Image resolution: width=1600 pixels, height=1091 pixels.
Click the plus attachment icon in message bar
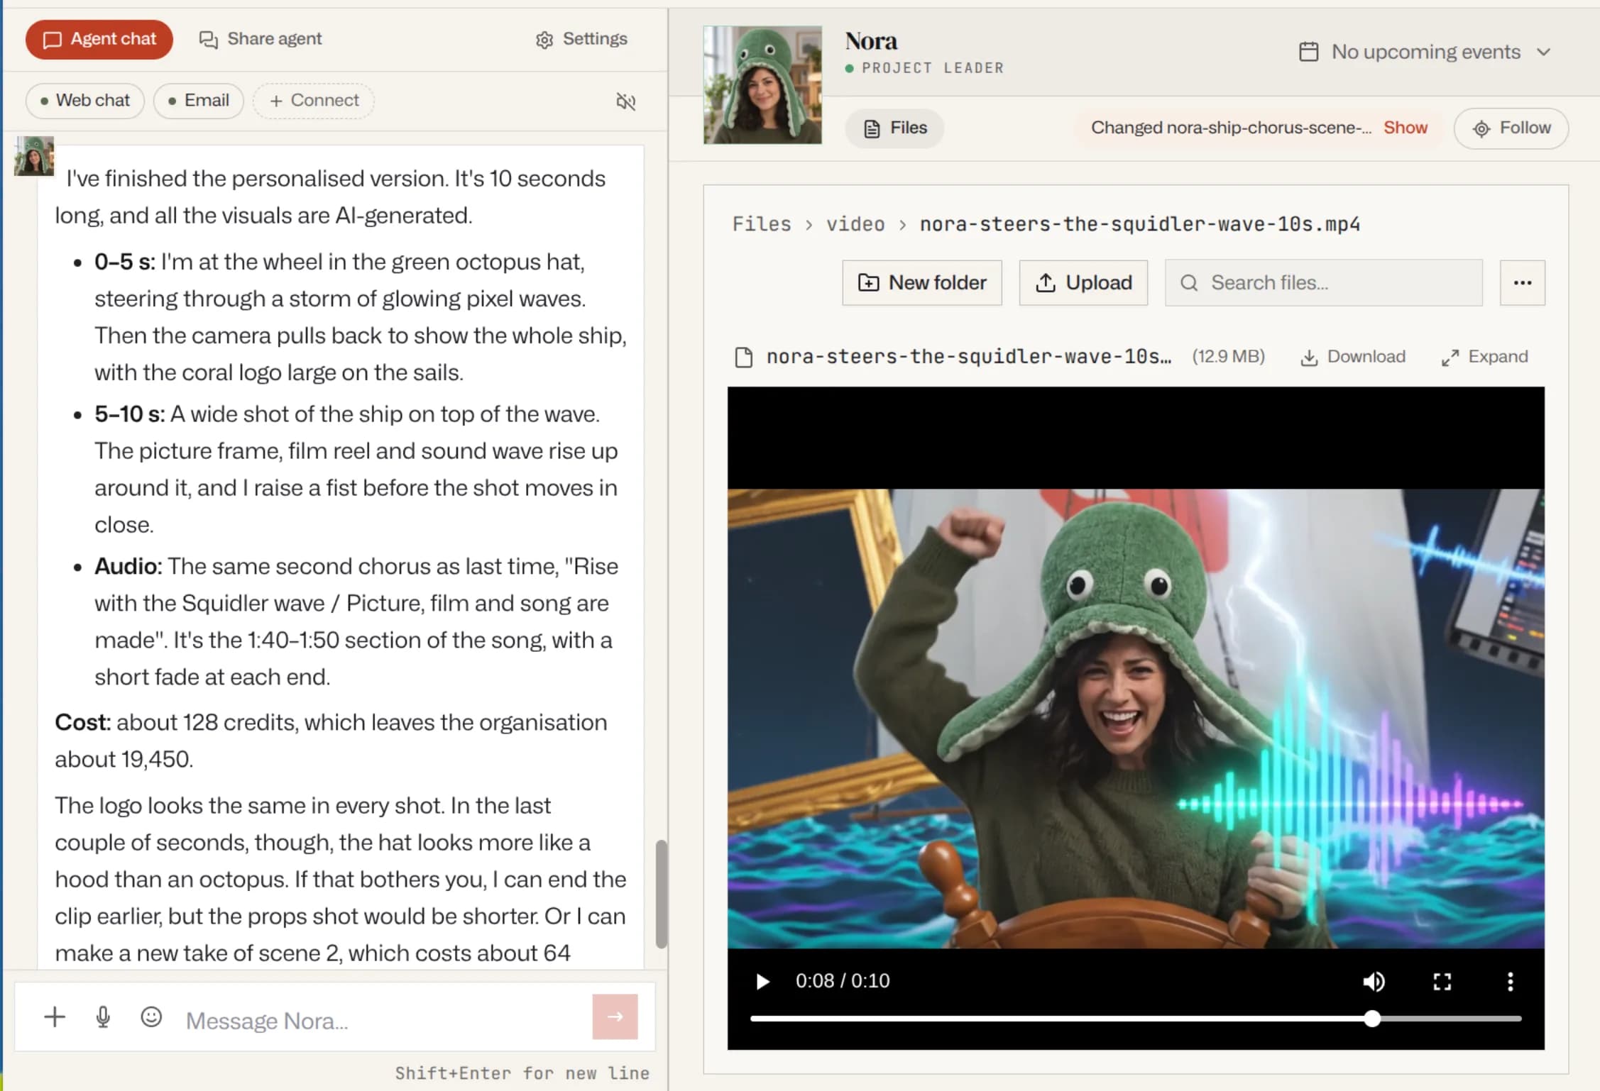(x=55, y=1017)
